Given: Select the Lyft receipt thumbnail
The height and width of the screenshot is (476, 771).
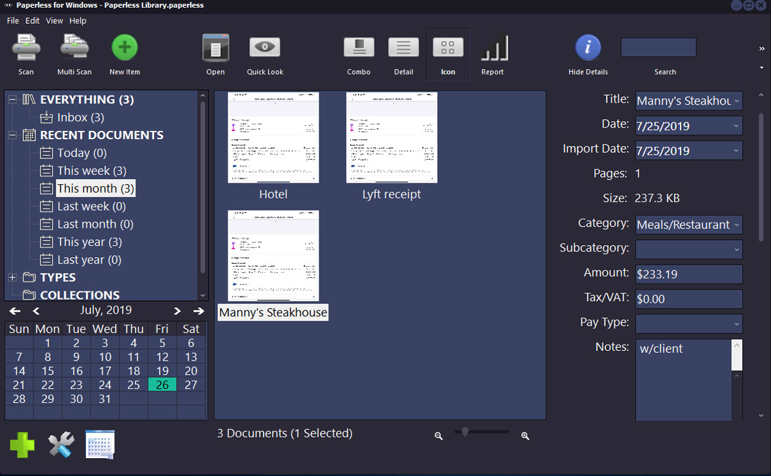Looking at the screenshot, I should point(391,138).
